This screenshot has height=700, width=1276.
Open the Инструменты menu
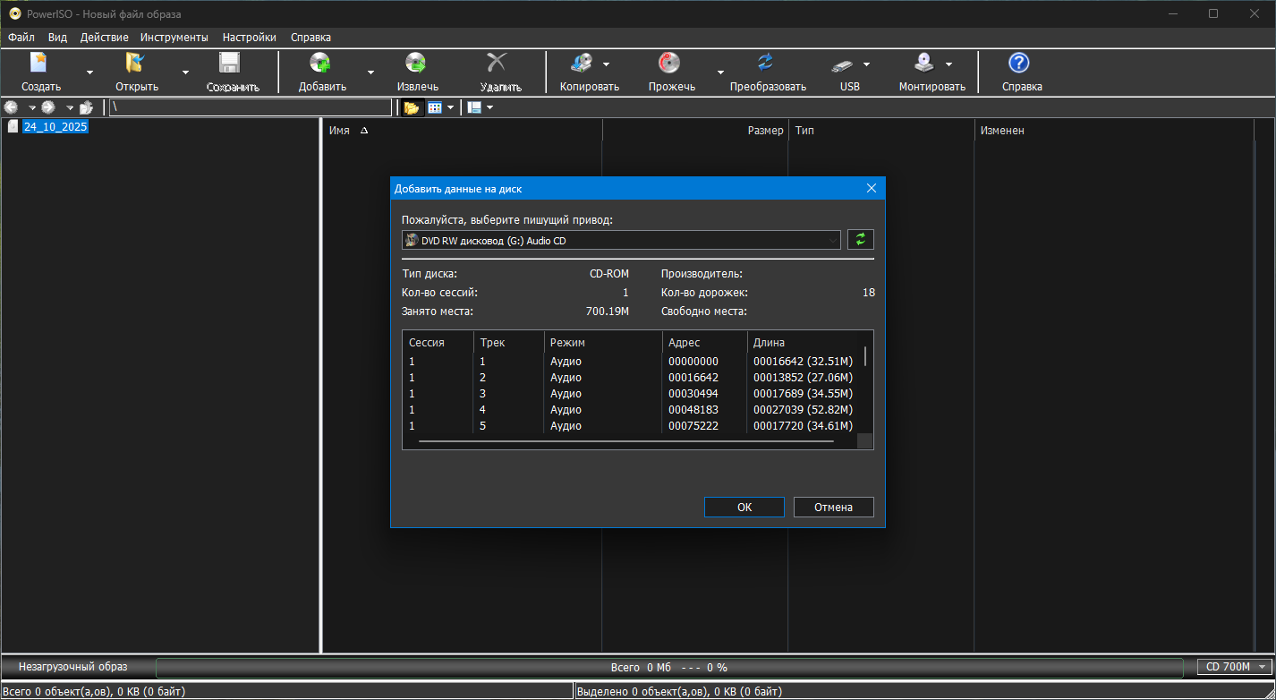(x=174, y=38)
